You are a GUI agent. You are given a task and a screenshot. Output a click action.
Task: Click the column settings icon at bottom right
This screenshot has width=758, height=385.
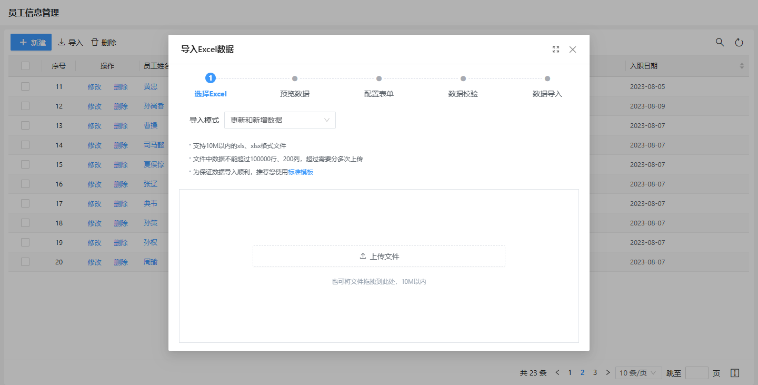click(735, 373)
